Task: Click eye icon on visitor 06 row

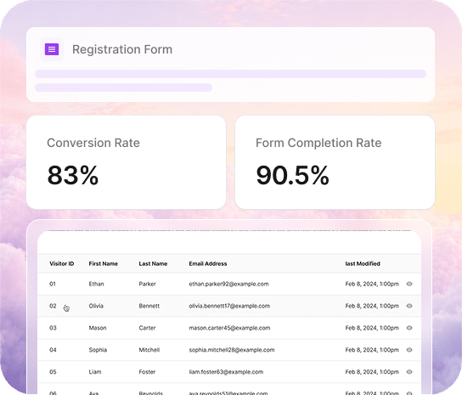Action: tap(409, 393)
